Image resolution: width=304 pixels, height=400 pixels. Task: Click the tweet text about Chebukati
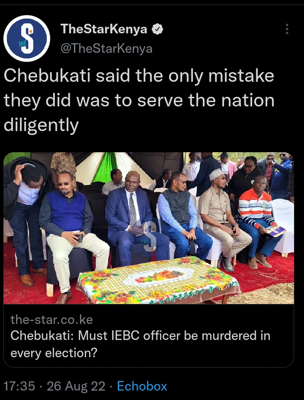click(139, 101)
